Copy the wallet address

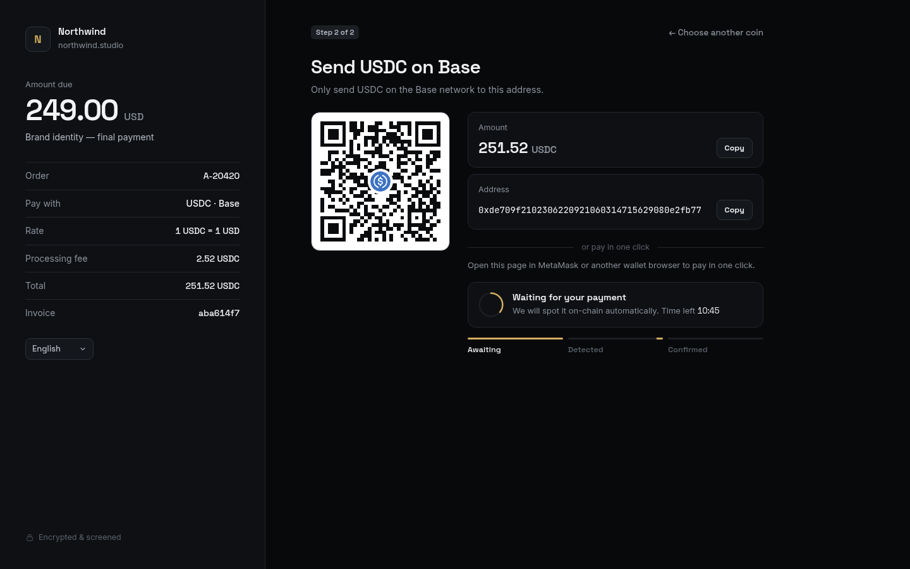pos(734,210)
